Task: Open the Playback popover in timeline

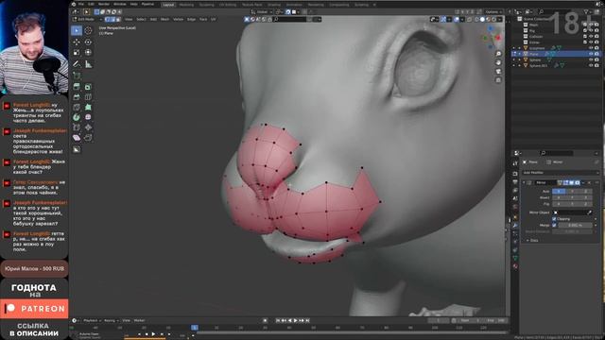Action: (x=92, y=321)
